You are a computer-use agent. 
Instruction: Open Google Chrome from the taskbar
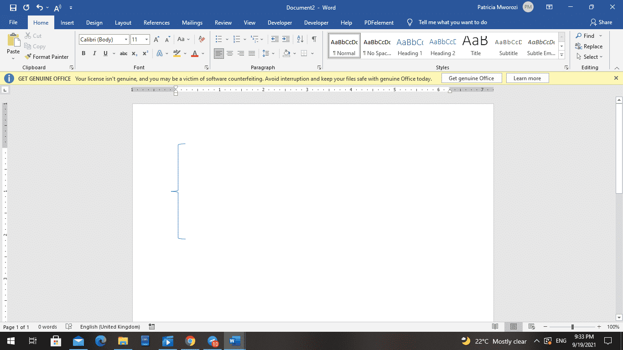coord(190,341)
